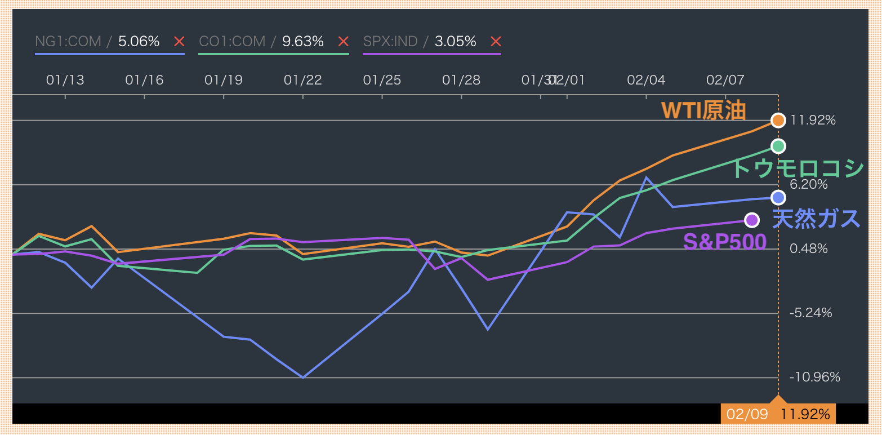Click the green corn endpoint marker dot
Image resolution: width=882 pixels, height=435 pixels.
click(778, 147)
